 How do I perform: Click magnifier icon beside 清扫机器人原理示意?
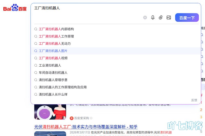click(x=36, y=80)
